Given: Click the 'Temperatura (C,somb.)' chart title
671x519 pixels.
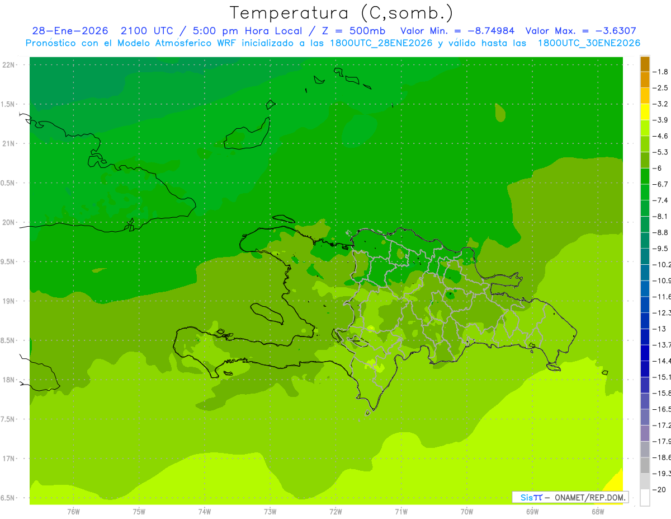Looking at the screenshot, I should (x=341, y=13).
